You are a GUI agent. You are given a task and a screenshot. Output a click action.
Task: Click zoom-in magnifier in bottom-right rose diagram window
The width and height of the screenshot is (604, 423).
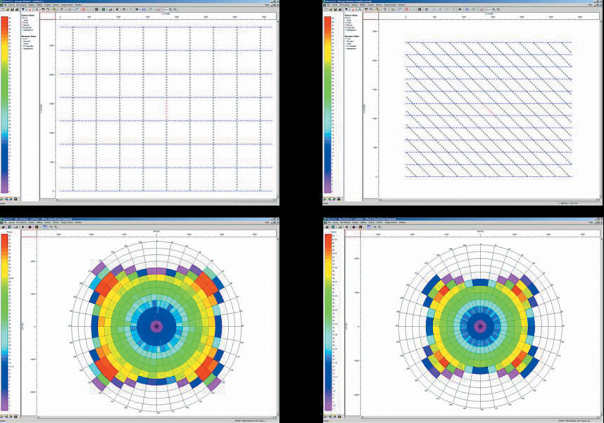(375, 227)
